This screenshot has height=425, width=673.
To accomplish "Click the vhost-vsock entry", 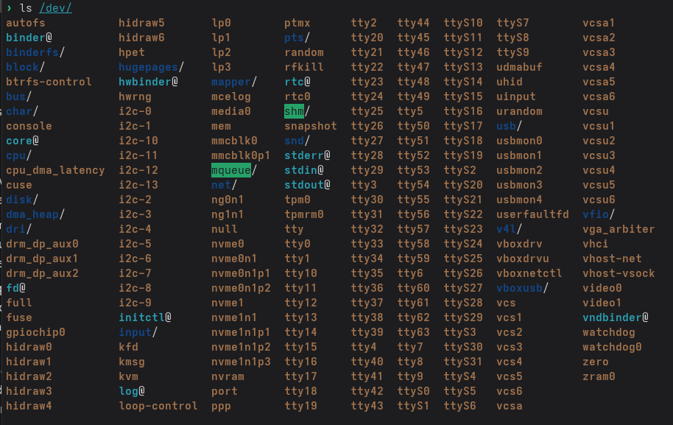I will 619,273.
